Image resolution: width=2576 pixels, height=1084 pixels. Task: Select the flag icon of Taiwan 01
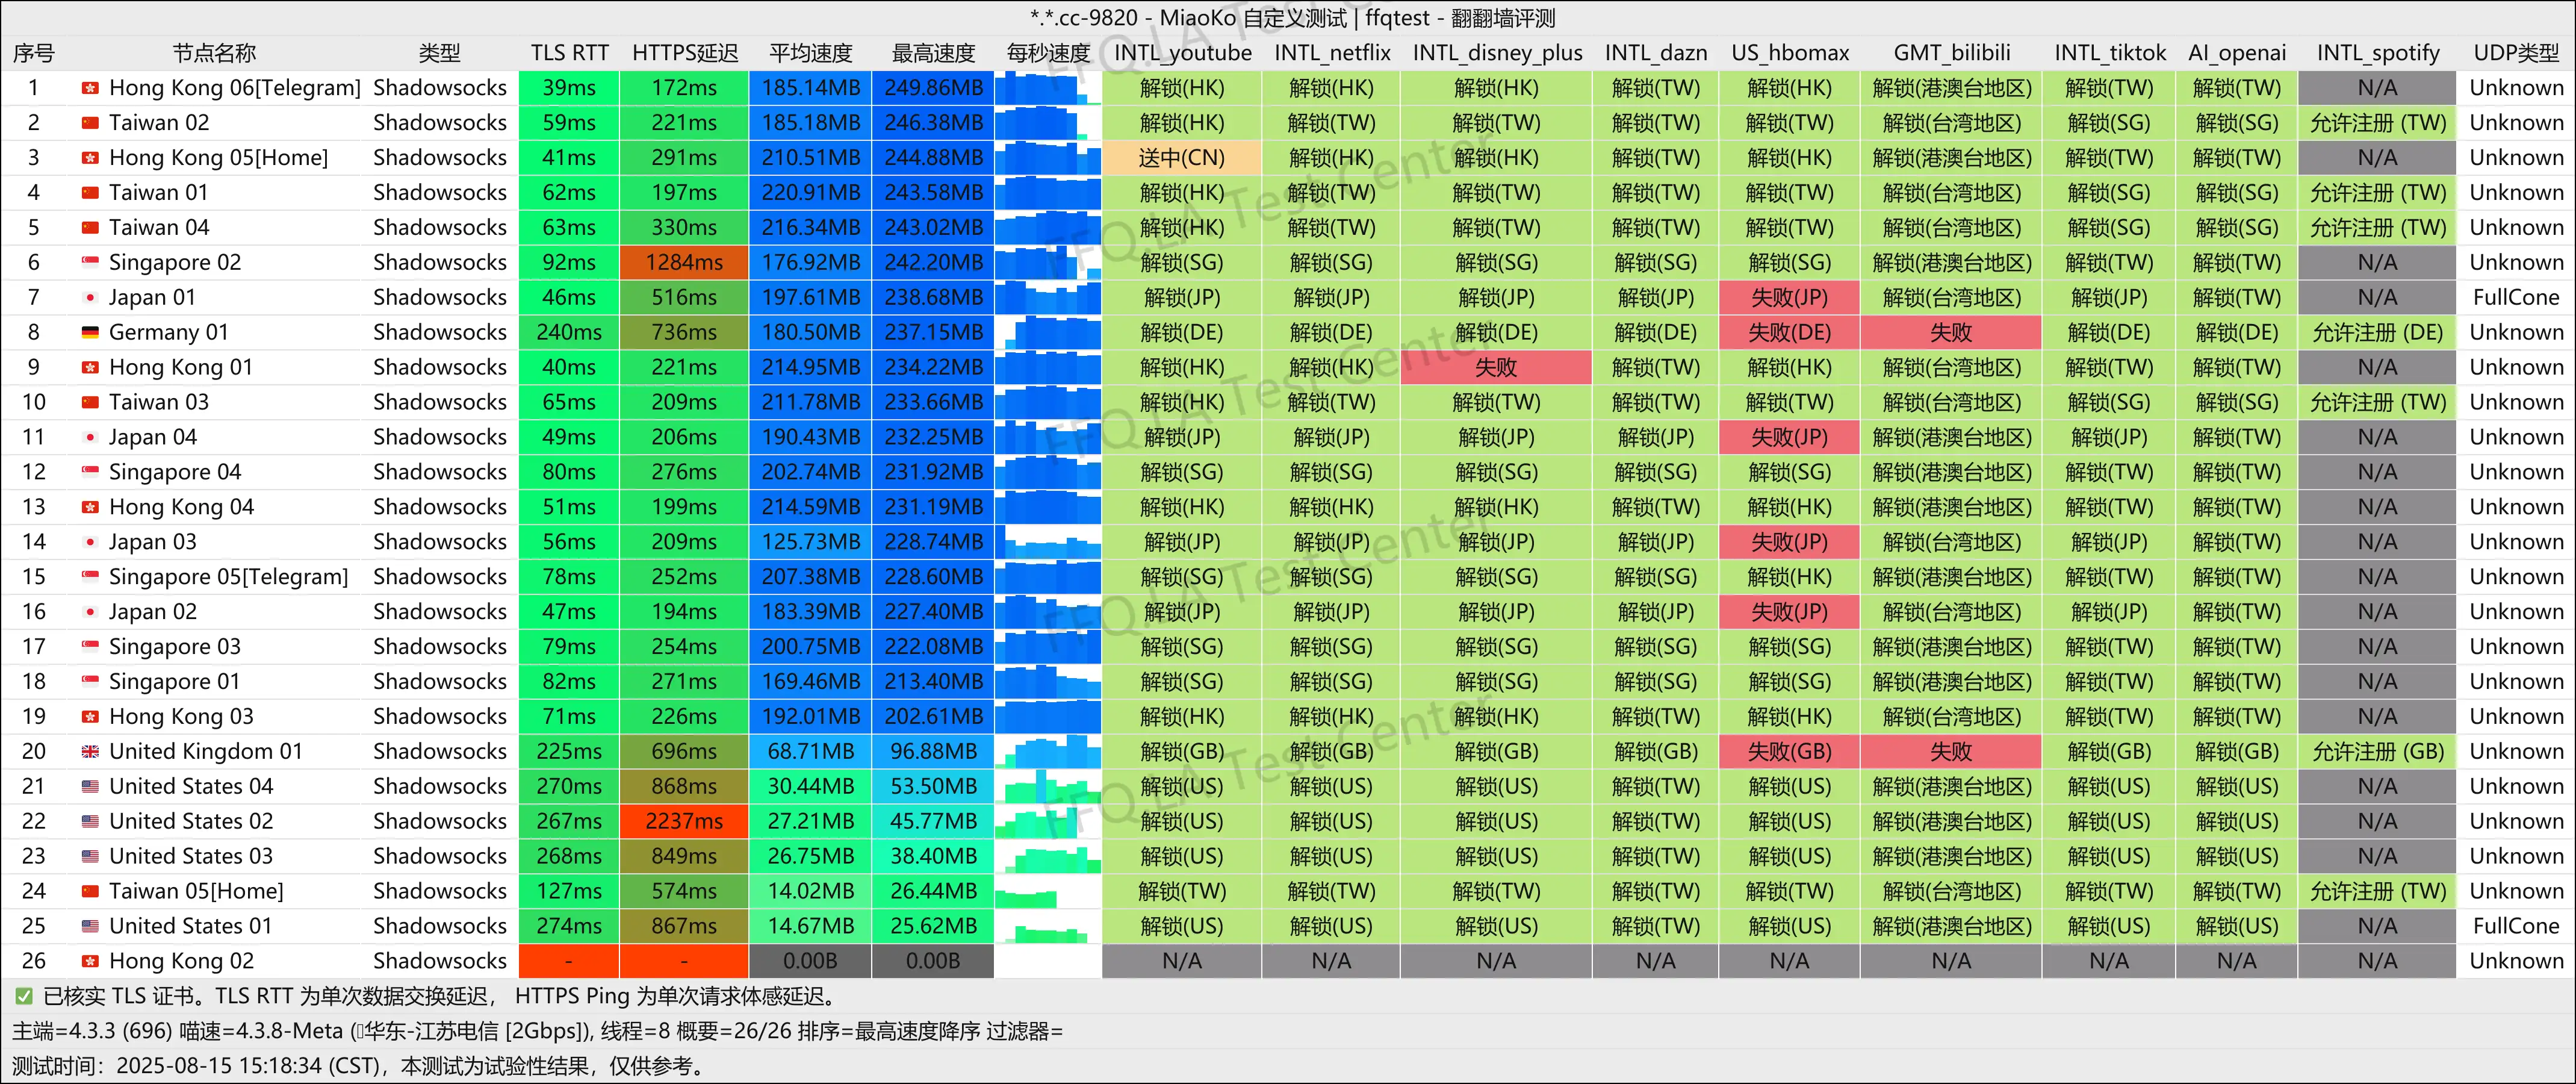(90, 193)
